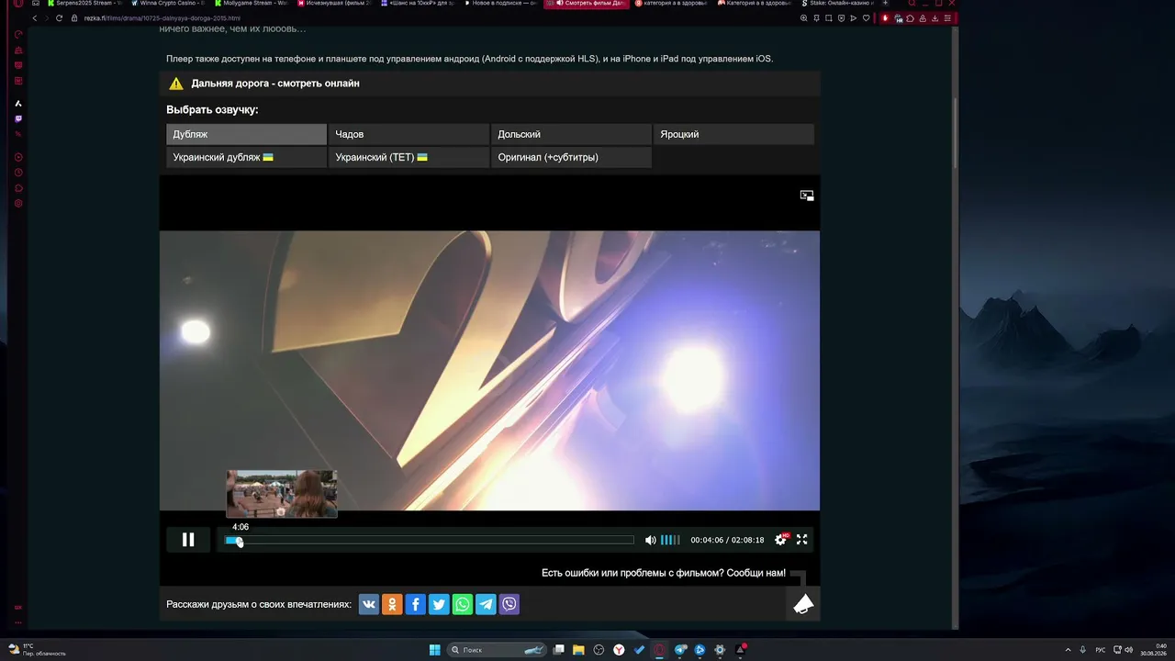Mute the player volume speaker icon
The height and width of the screenshot is (661, 1175).
point(650,540)
